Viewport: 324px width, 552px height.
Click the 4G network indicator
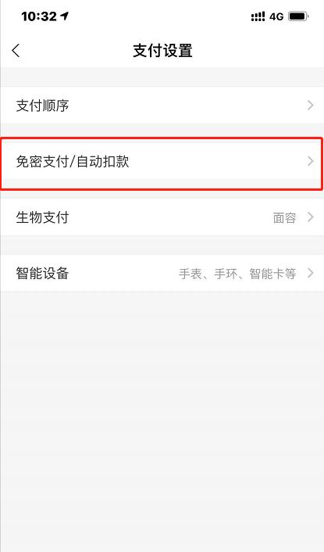[276, 16]
